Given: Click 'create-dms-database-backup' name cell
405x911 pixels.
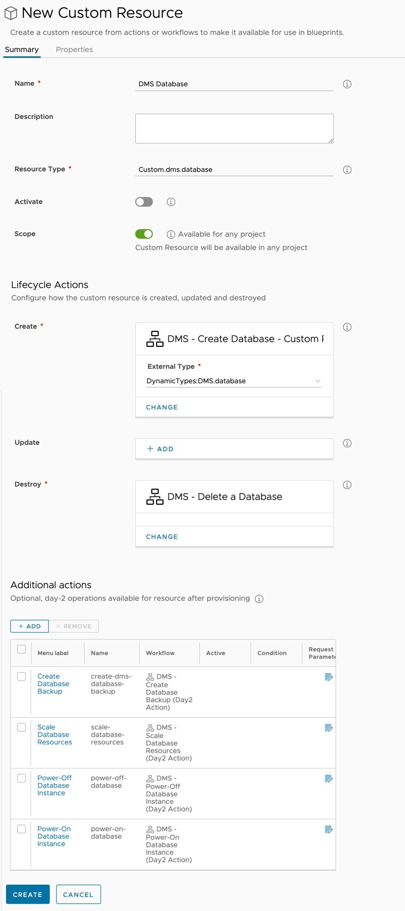Looking at the screenshot, I should 111,684.
